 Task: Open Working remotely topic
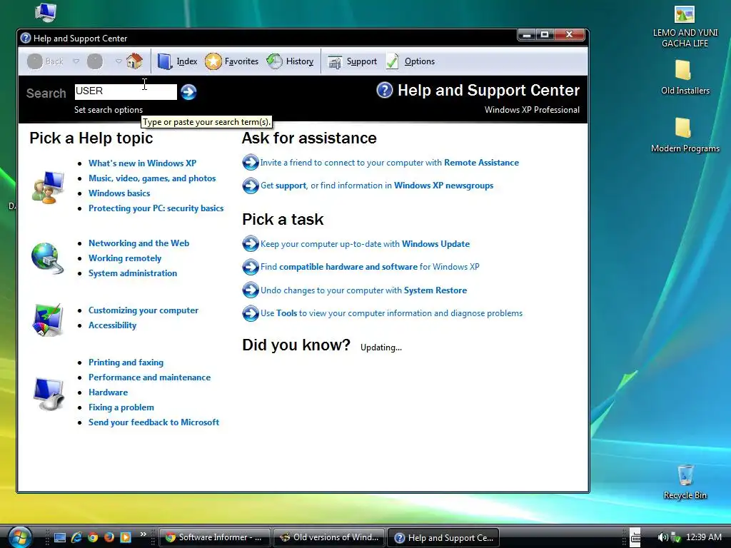[x=125, y=258]
